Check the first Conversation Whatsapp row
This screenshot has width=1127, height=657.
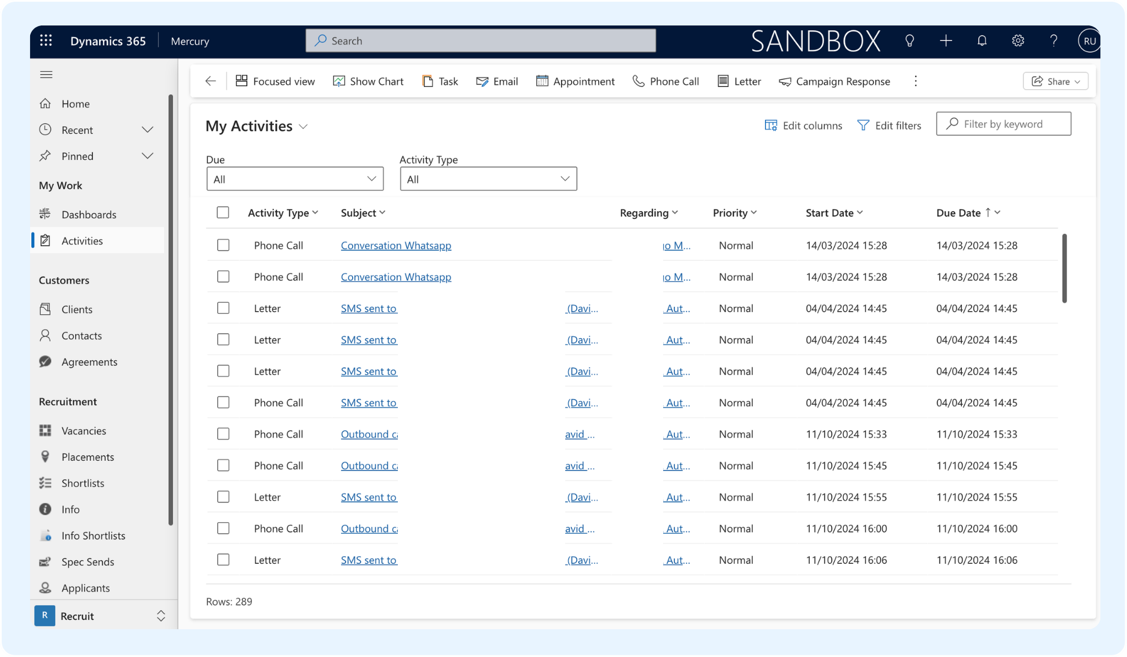point(223,245)
